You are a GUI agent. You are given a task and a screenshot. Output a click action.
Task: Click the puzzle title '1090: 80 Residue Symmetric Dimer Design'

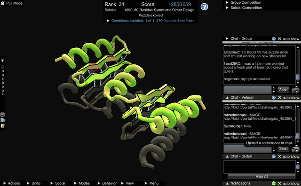coord(159,10)
